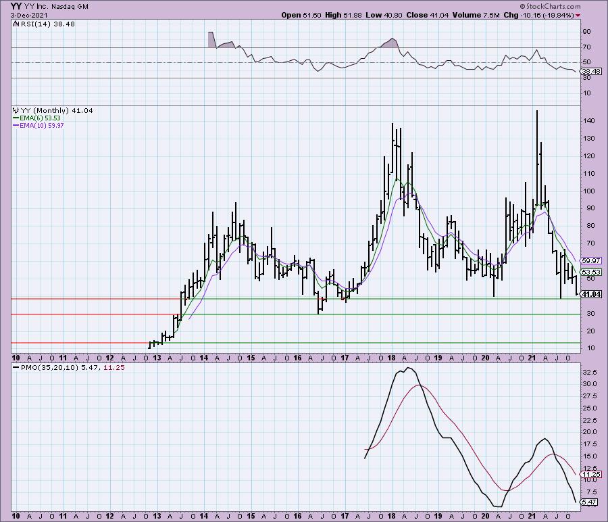Click the boxed 38.48 RSI axis tag
The image size is (608, 522).
[591, 72]
